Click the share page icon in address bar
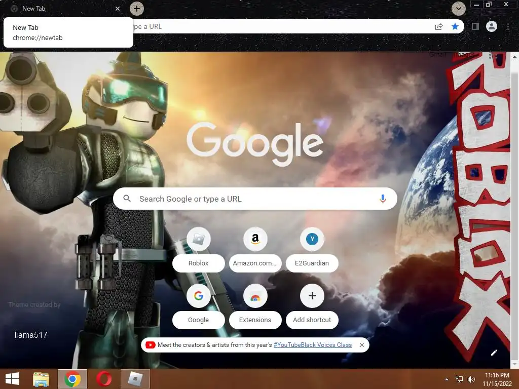The width and height of the screenshot is (519, 389). coord(439,26)
